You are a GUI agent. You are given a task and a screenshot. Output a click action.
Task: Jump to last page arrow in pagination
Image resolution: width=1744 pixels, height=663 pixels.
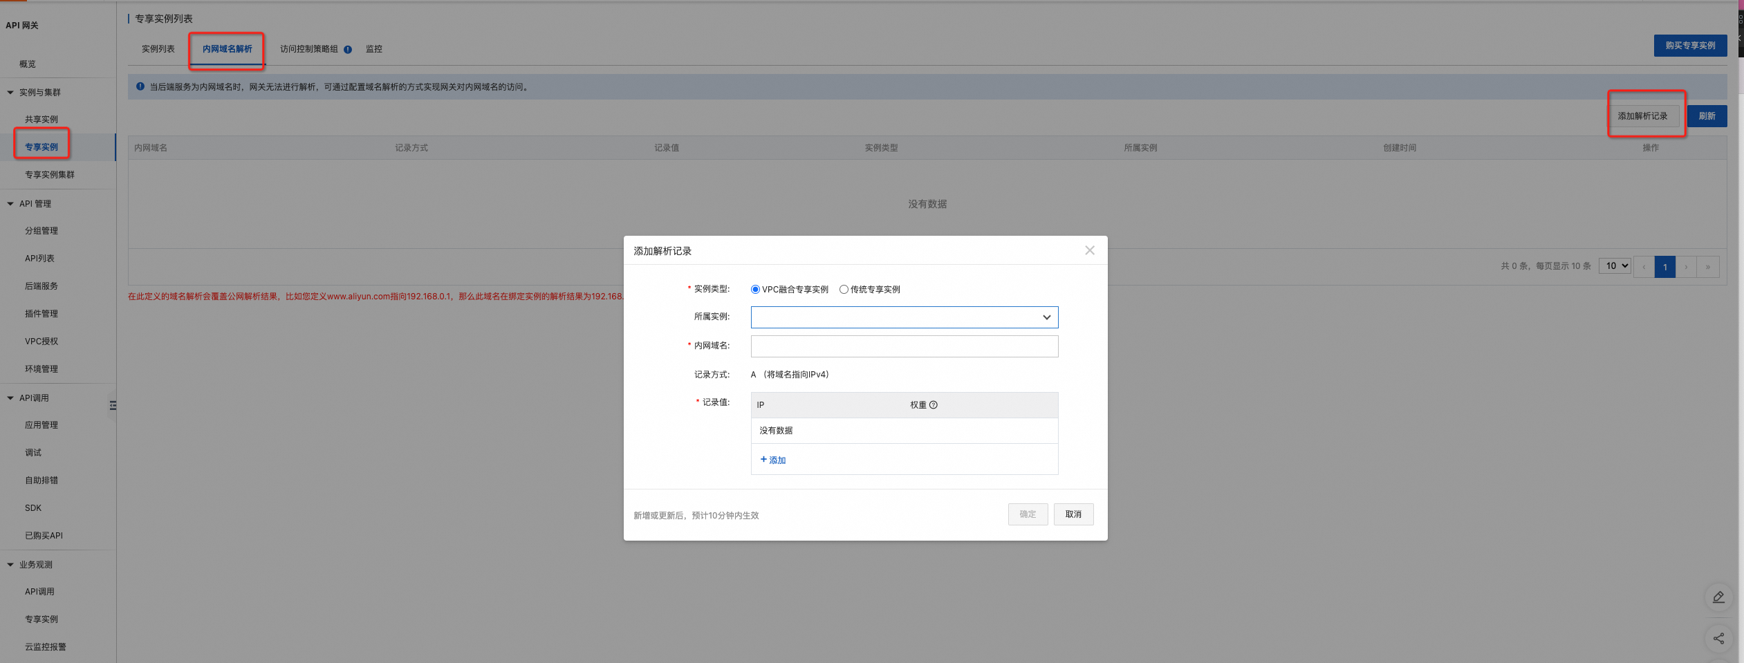pos(1708,267)
